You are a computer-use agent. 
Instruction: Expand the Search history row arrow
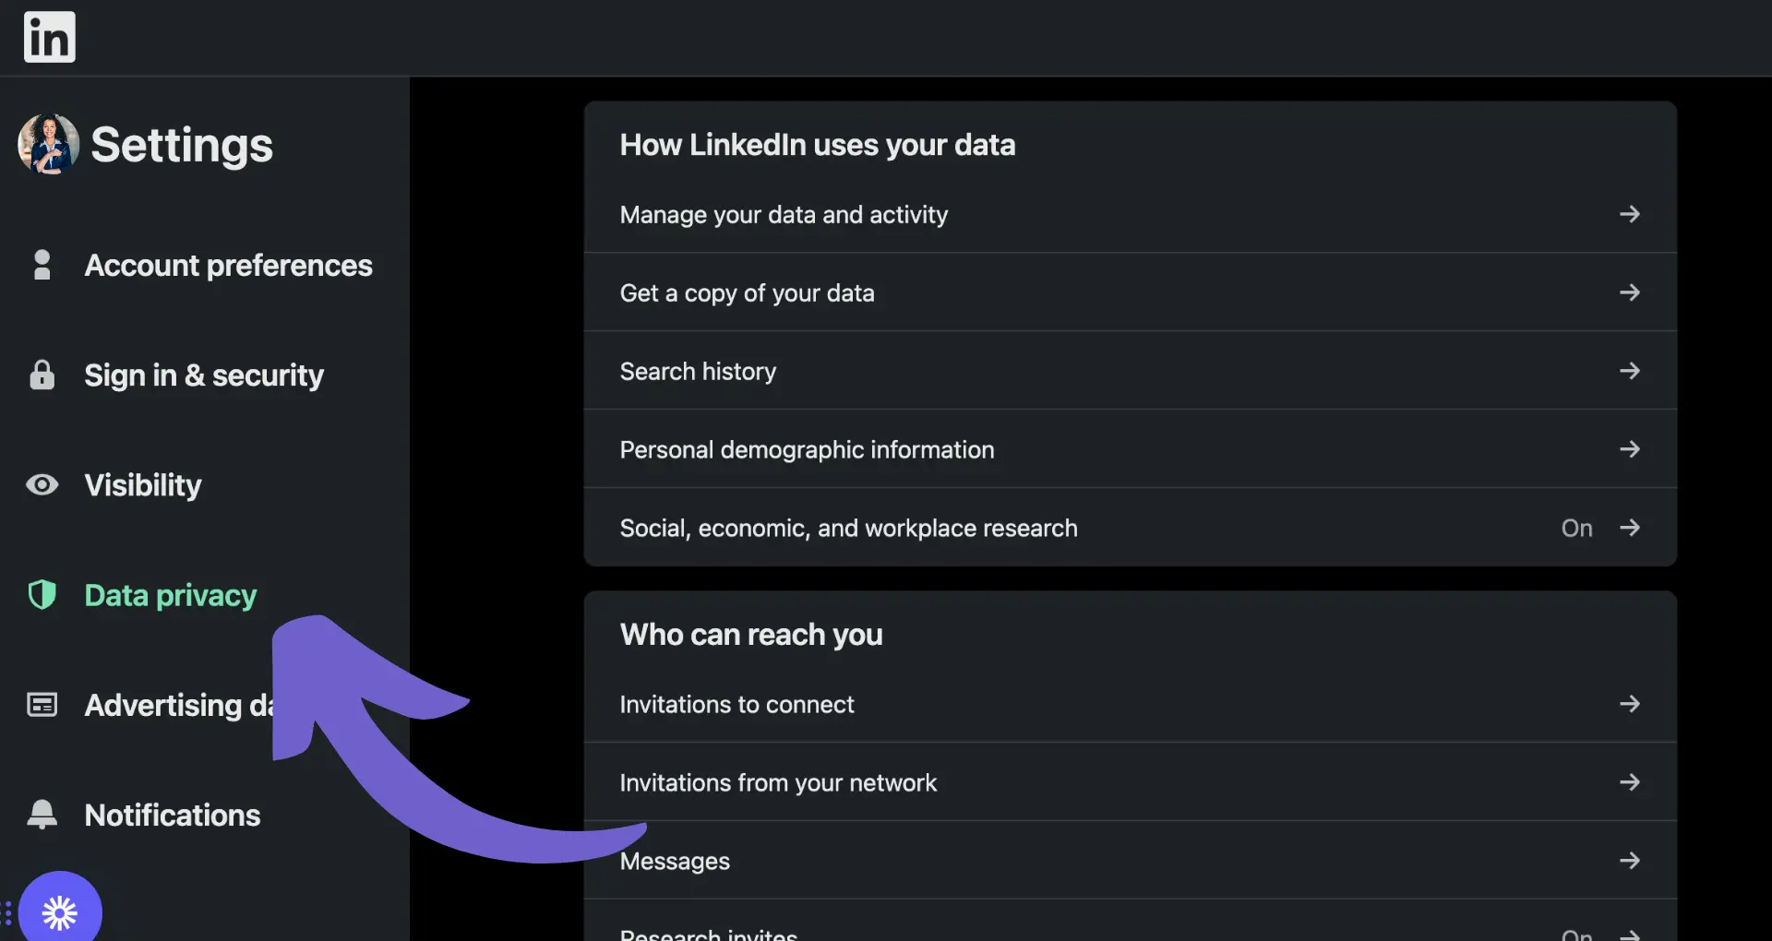coord(1631,371)
